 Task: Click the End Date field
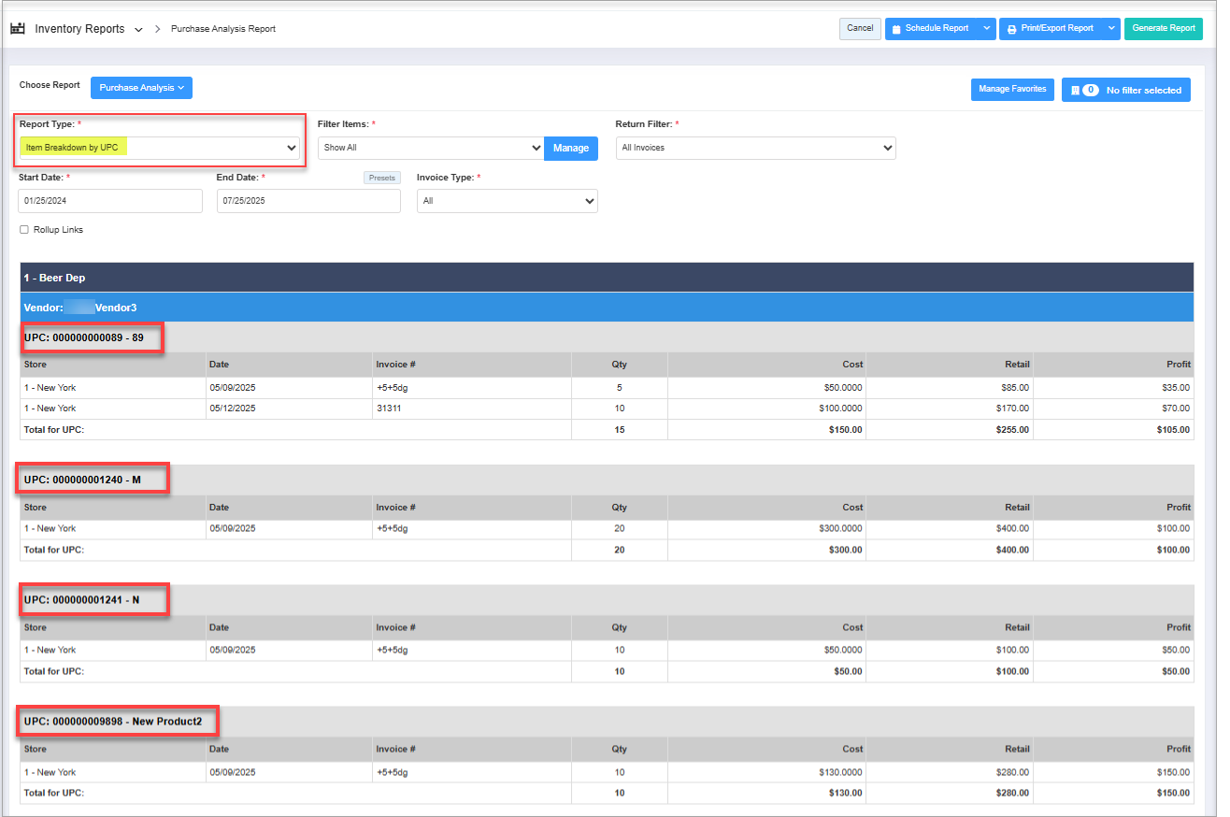308,201
